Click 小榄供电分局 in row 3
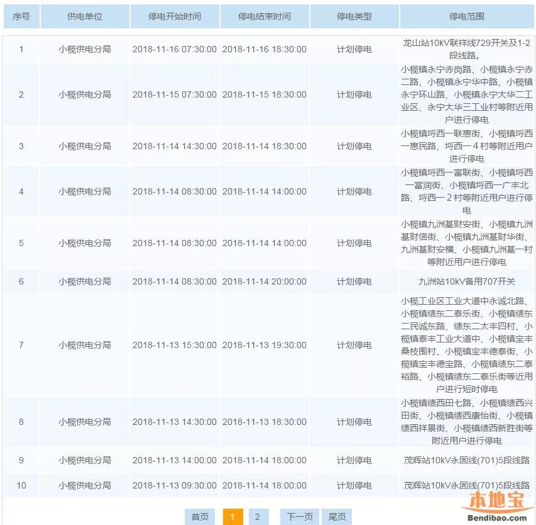The height and width of the screenshot is (525, 536). (85, 146)
